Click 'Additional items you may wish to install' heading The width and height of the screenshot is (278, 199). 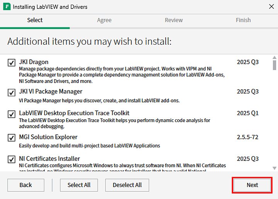90,42
